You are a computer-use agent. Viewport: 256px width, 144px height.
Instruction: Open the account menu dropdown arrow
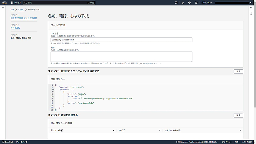click(251, 3)
